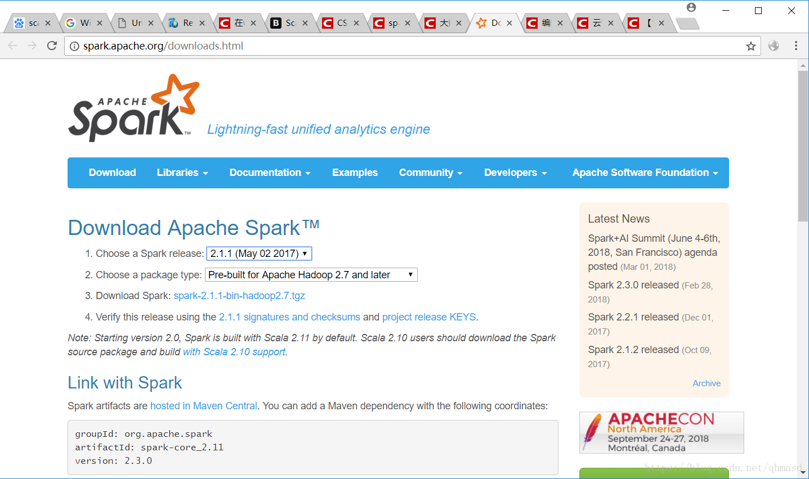
Task: Reload the Spark downloads page
Action: pyautogui.click(x=52, y=46)
